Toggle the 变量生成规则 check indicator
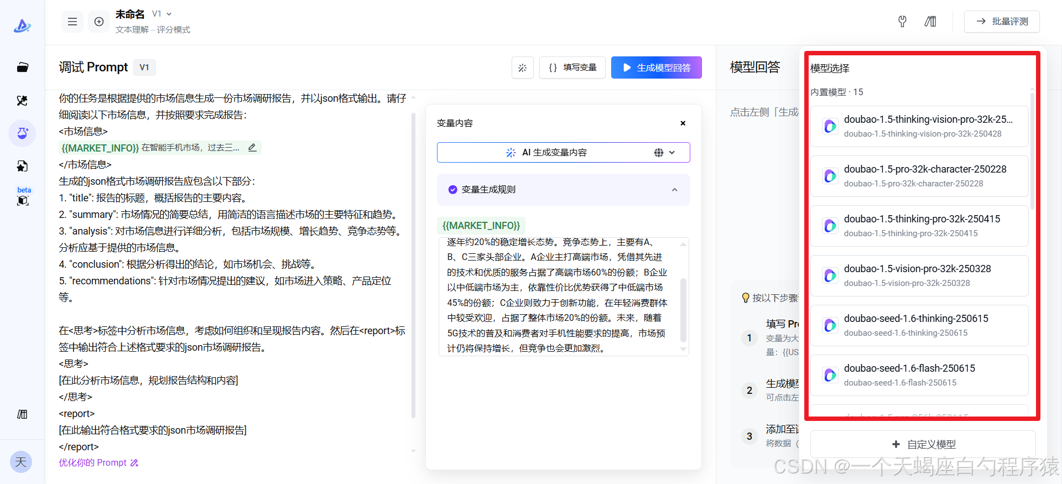 (452, 190)
